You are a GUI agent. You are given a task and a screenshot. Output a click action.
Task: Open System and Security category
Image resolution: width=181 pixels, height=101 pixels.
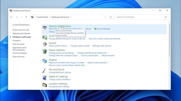(x=21, y=30)
